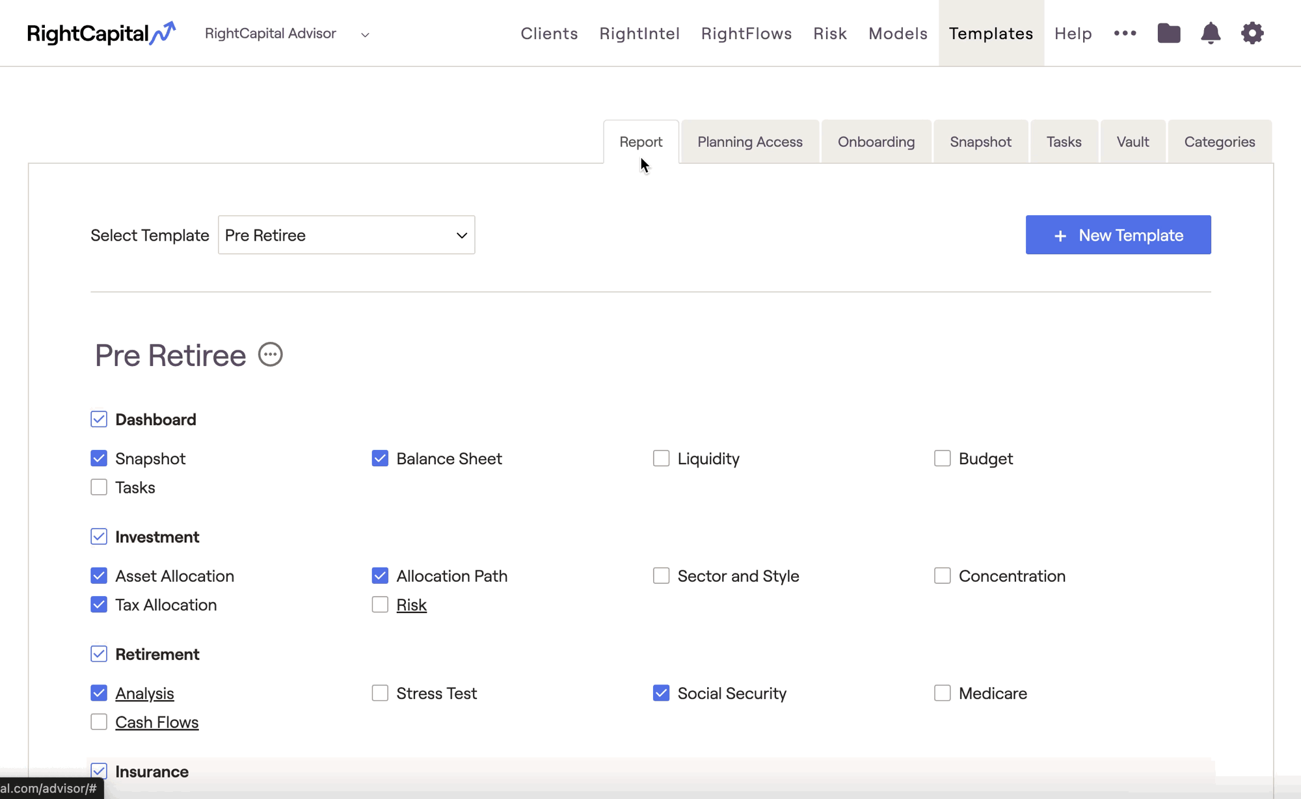Open notifications bell

pos(1211,33)
